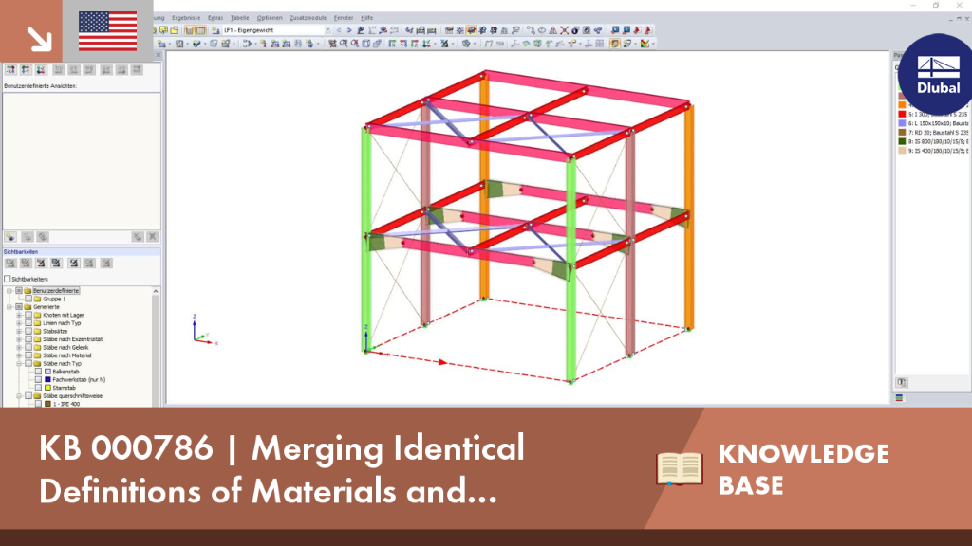Click the color panel icon at right bottom
The image size is (972, 546).
click(x=900, y=398)
